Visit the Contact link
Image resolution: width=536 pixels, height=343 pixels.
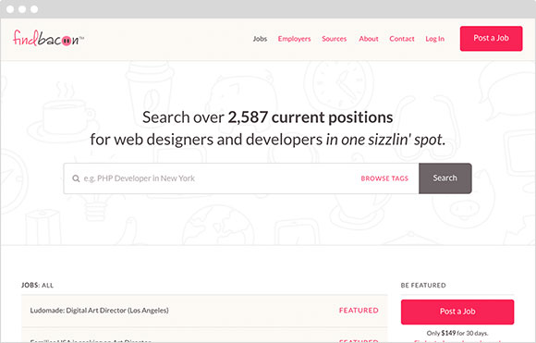pyautogui.click(x=402, y=39)
